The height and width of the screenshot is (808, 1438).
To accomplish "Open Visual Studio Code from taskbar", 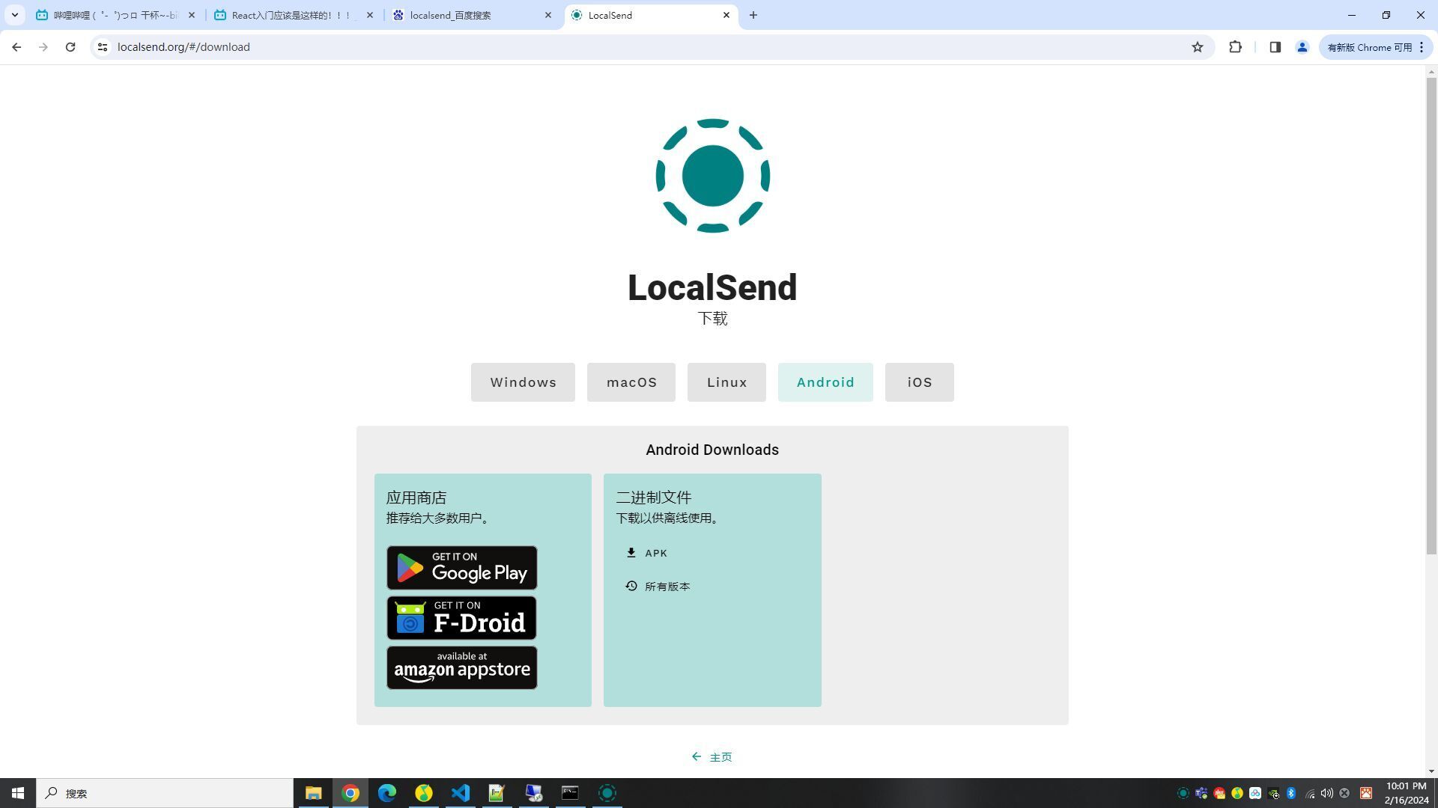I will [460, 793].
